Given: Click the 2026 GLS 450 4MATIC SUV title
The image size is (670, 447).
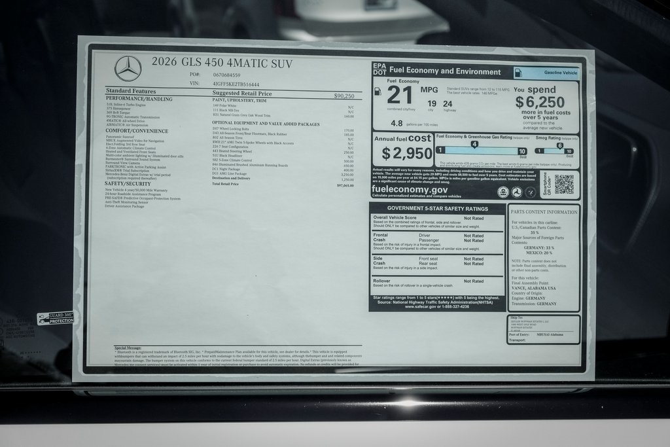Looking at the screenshot, I should point(222,64).
